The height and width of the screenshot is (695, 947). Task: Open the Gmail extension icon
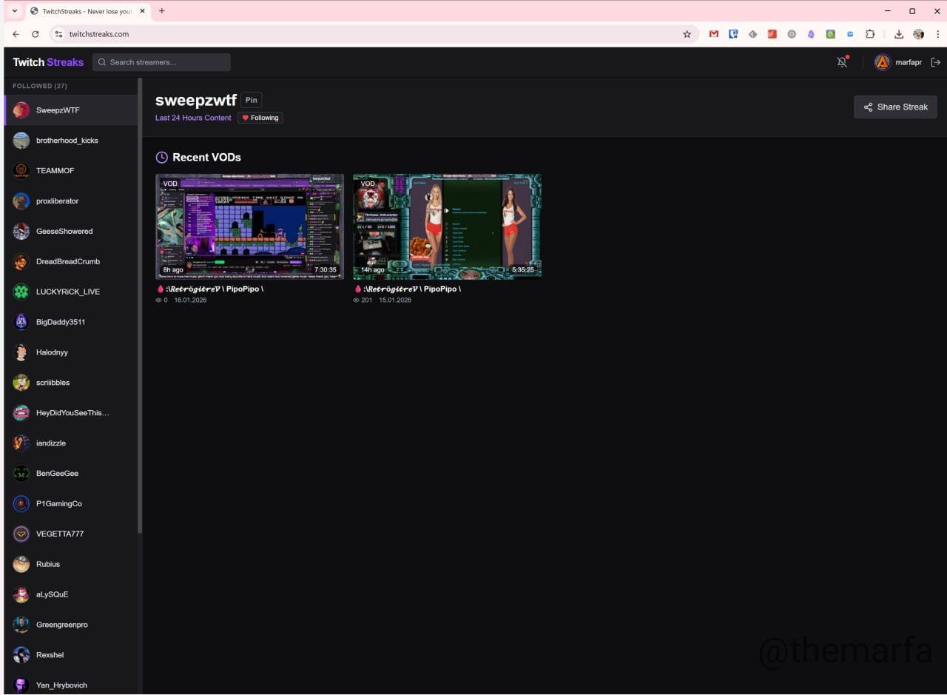pos(713,34)
